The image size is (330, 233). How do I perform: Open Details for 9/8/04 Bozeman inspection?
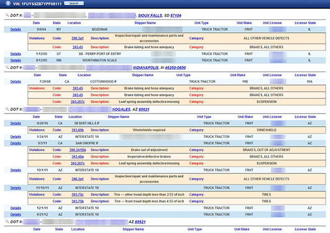16,29
